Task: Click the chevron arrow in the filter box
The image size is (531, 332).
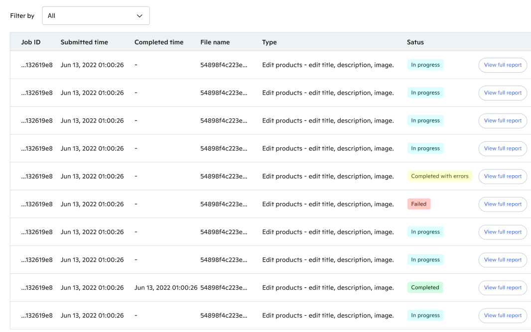Action: pyautogui.click(x=139, y=16)
